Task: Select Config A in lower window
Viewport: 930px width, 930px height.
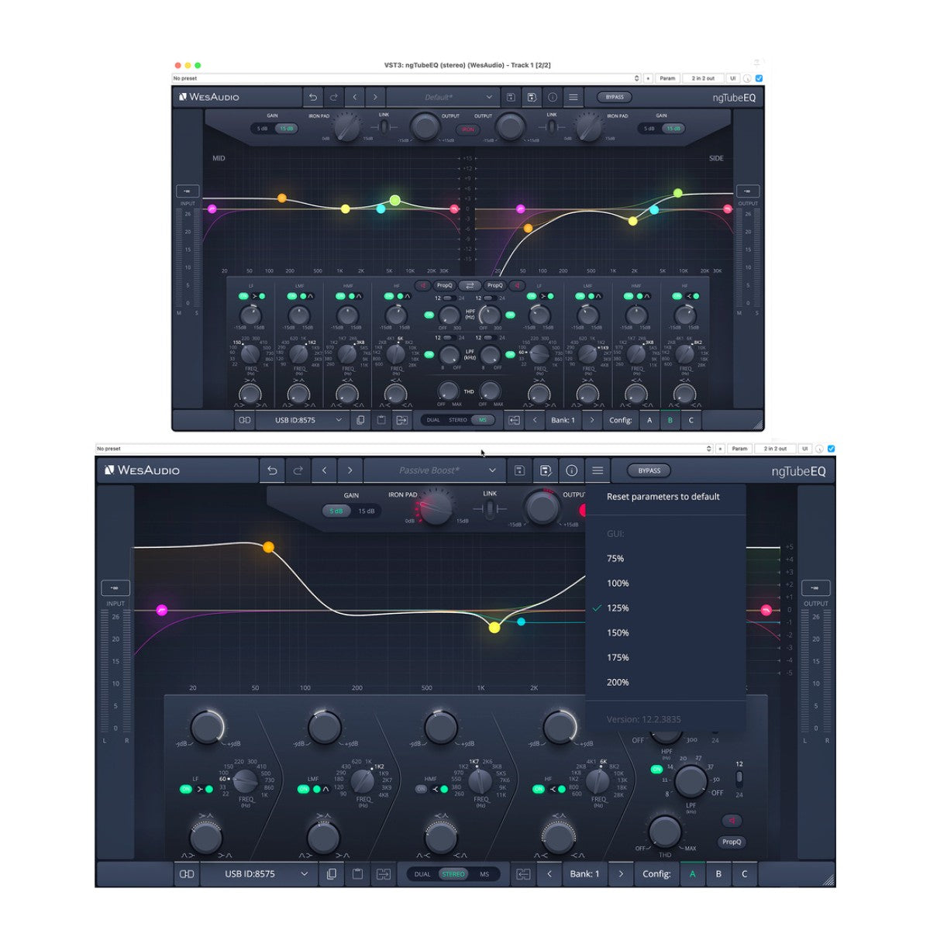Action: [x=692, y=873]
